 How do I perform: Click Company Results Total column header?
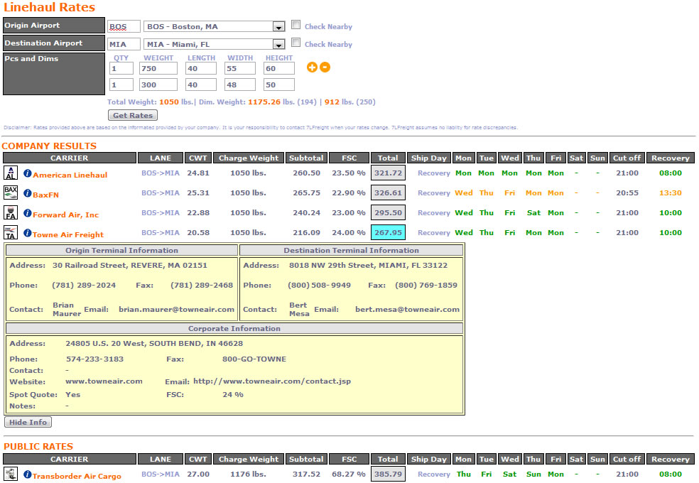(x=389, y=158)
